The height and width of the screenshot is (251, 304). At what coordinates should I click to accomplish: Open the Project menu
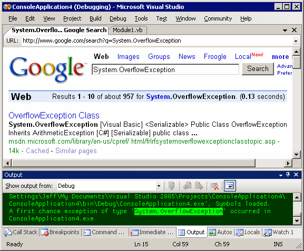pyautogui.click(x=72, y=18)
